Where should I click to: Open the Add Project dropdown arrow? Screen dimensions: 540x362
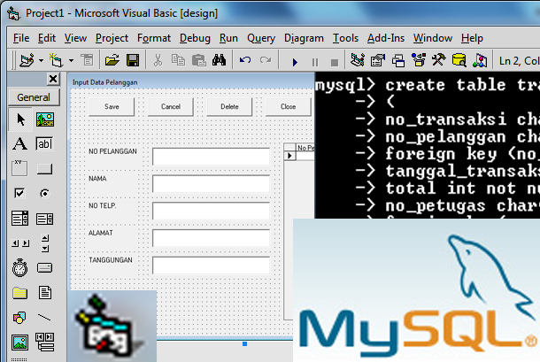41,61
